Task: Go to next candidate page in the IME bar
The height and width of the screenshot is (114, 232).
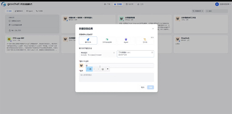Action: (98, 69)
